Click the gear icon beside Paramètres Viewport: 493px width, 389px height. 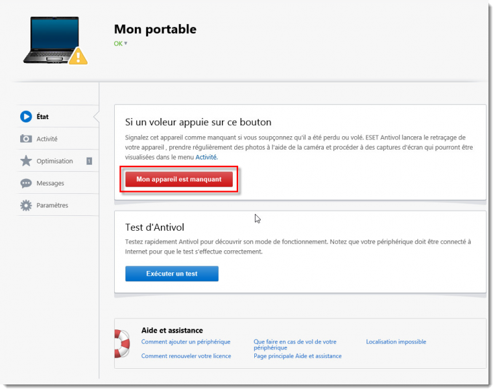pos(26,205)
